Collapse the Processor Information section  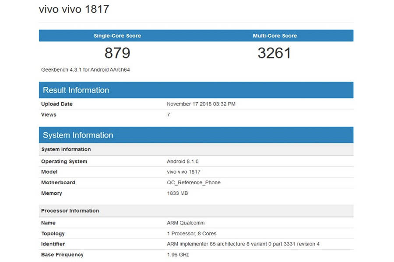coord(70,210)
